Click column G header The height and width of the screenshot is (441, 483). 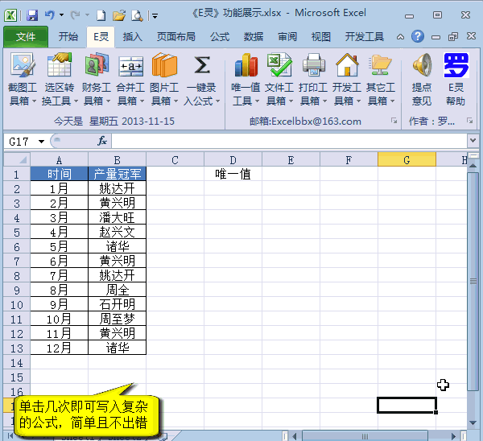[x=407, y=159]
